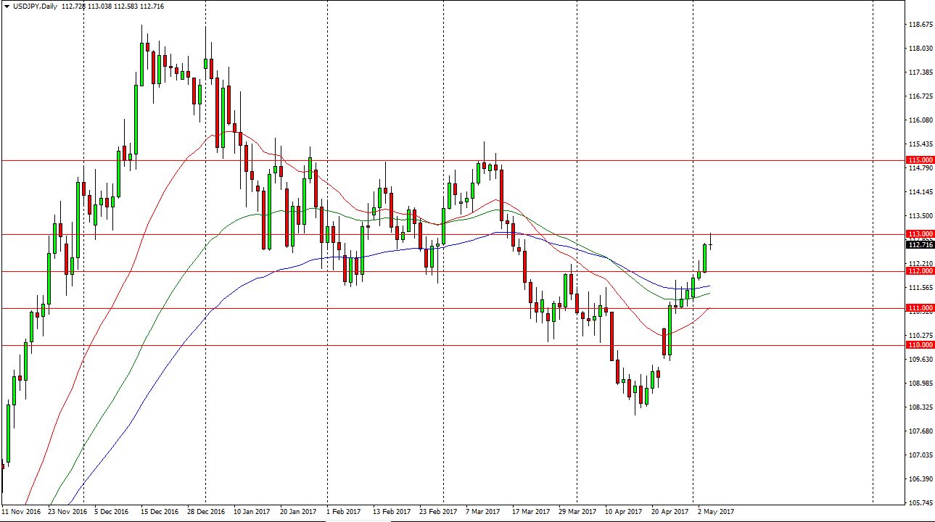Expand the USDJPY,Daily symbol dropdown arrow
935x522 pixels.
[6, 6]
